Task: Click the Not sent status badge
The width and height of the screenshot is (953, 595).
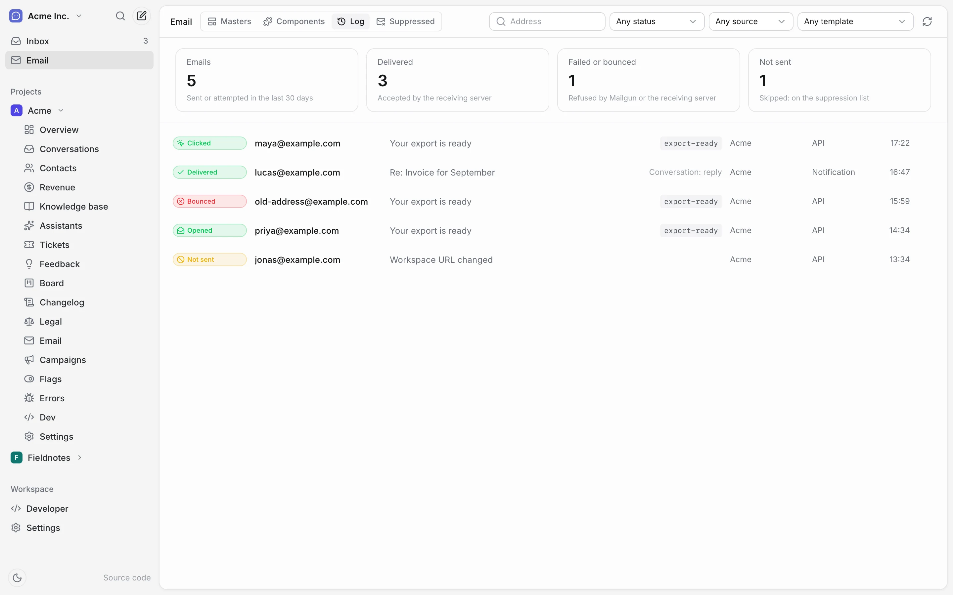Action: [x=209, y=260]
